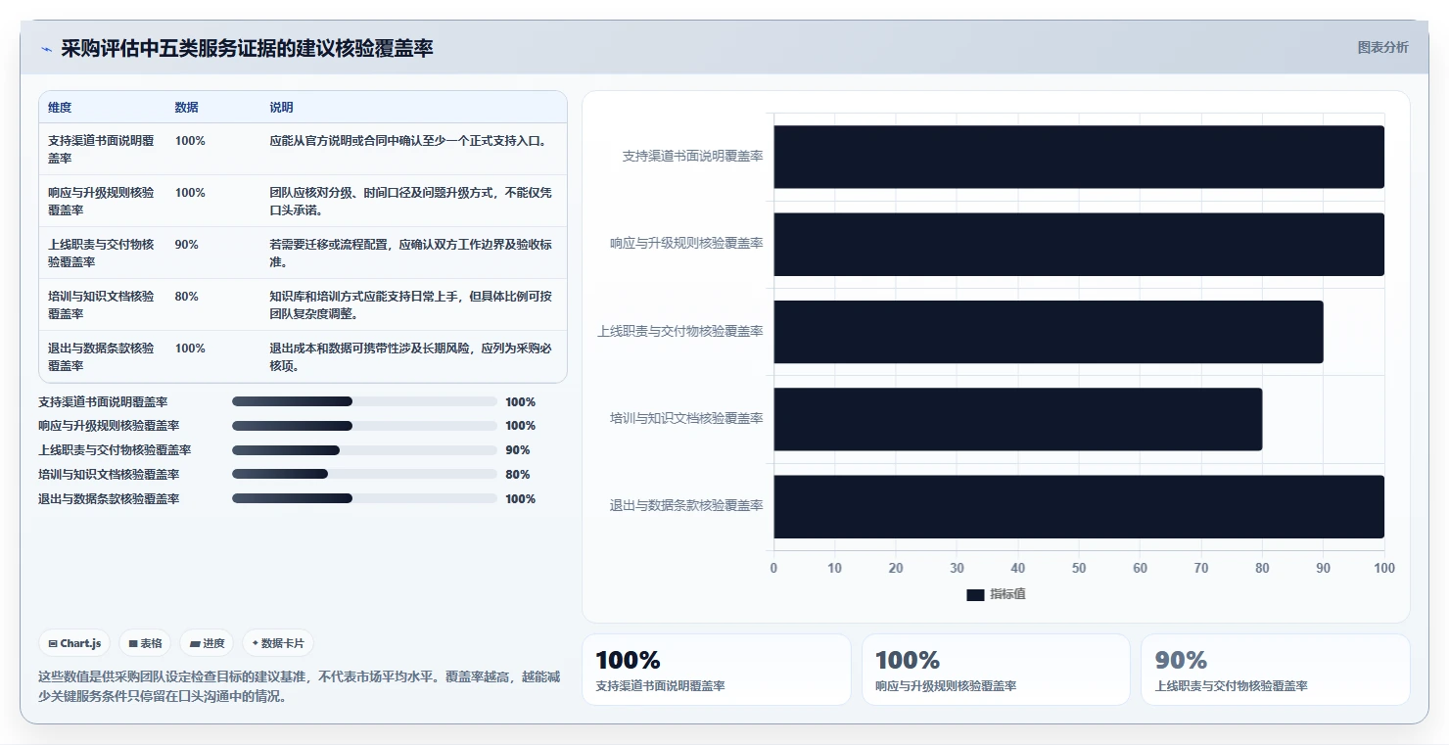1449x745 pixels.
Task: Click the 响应与升级规则核验覆盖率 table cell
Action: [102, 201]
